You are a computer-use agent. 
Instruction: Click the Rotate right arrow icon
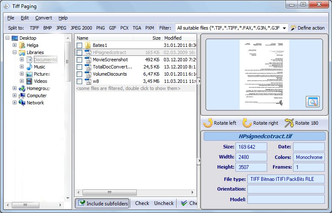coord(247,123)
